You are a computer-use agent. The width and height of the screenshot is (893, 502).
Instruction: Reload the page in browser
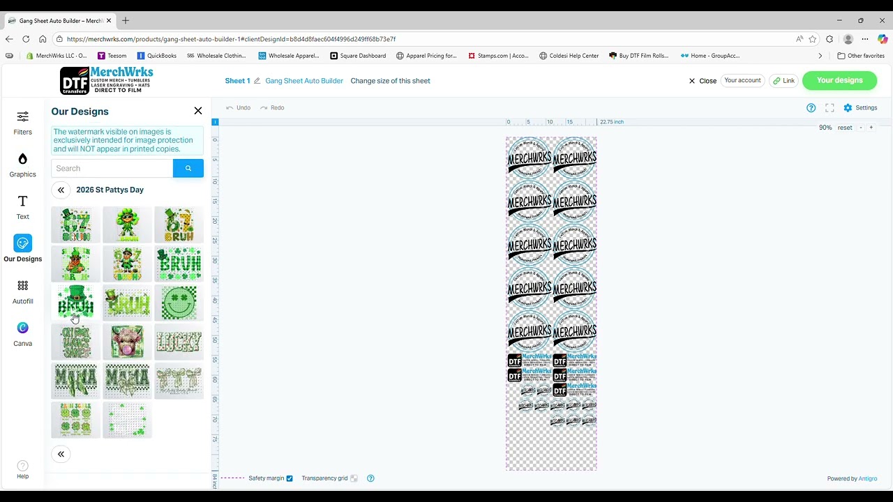tap(26, 39)
